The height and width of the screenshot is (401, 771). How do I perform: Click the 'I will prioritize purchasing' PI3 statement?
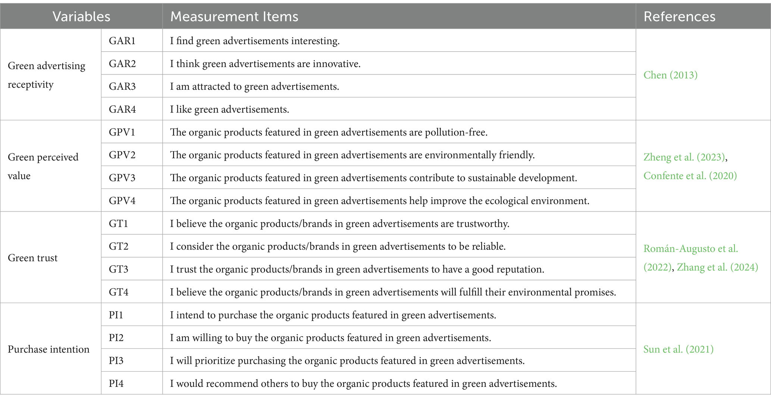click(347, 360)
